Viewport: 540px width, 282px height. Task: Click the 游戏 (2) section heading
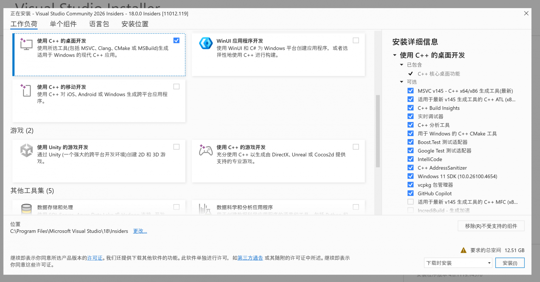(22, 130)
